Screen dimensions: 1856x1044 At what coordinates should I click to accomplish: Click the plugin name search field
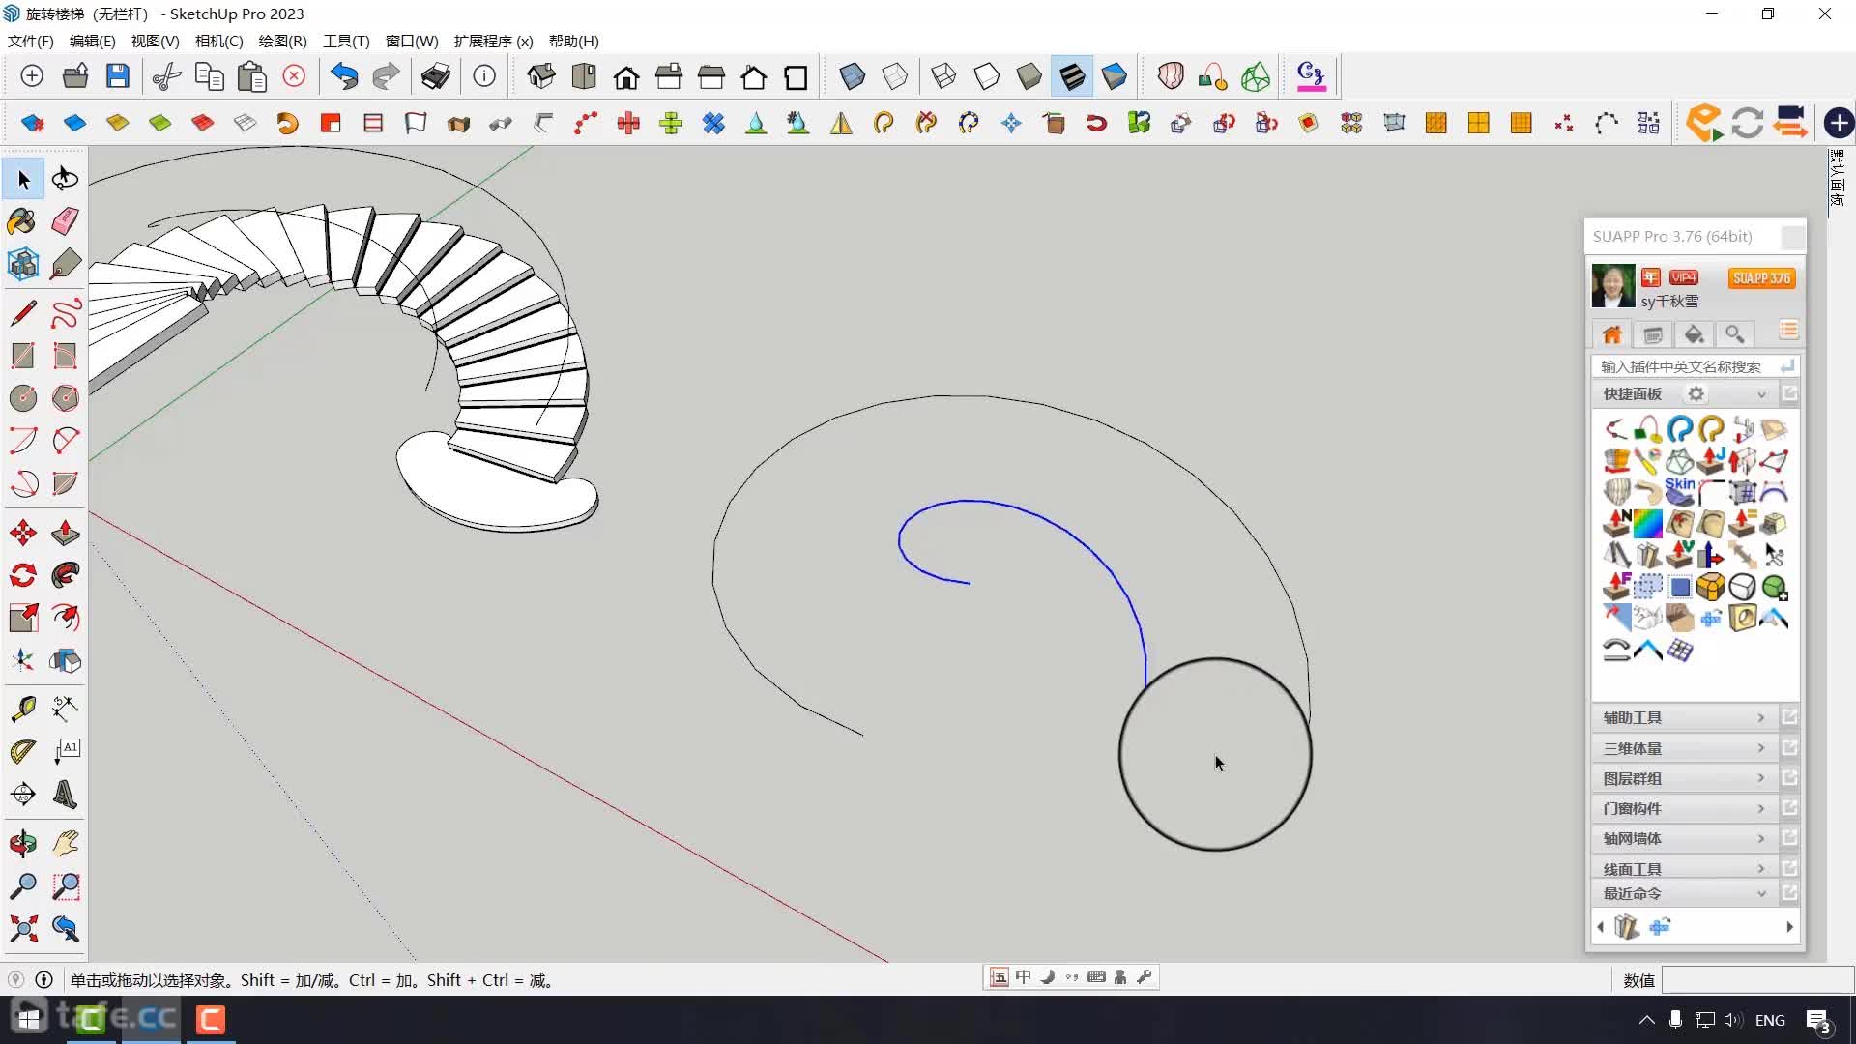1685,366
